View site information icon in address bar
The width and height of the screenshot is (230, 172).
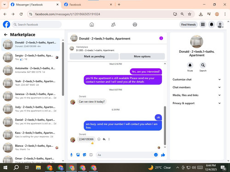tap(31, 14)
